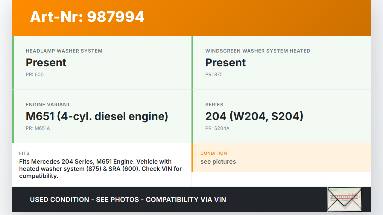Click the PR: 875 code
The width and height of the screenshot is (383, 215).
point(214,75)
